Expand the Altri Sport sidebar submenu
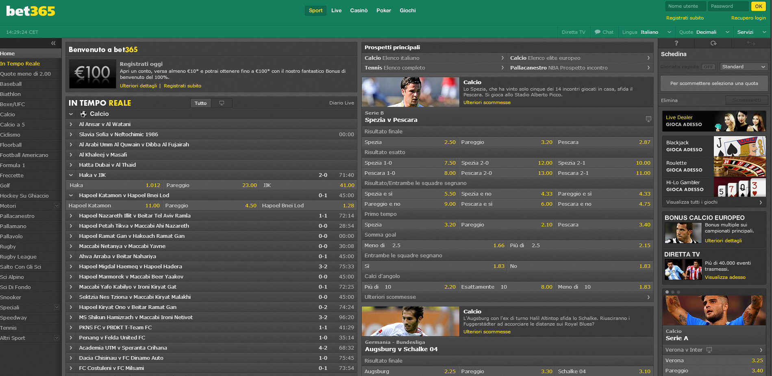Viewport: 772px width, 376px height. [57, 338]
